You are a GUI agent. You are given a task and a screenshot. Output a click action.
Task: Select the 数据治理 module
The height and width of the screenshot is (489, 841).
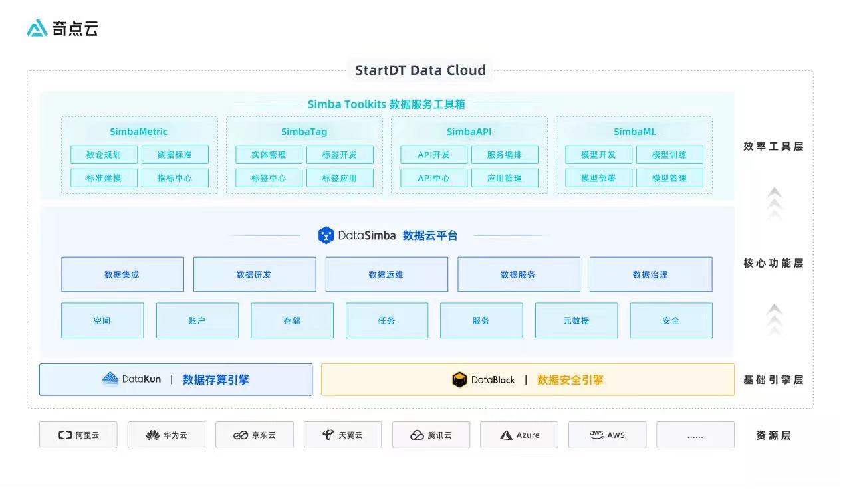pyautogui.click(x=651, y=274)
